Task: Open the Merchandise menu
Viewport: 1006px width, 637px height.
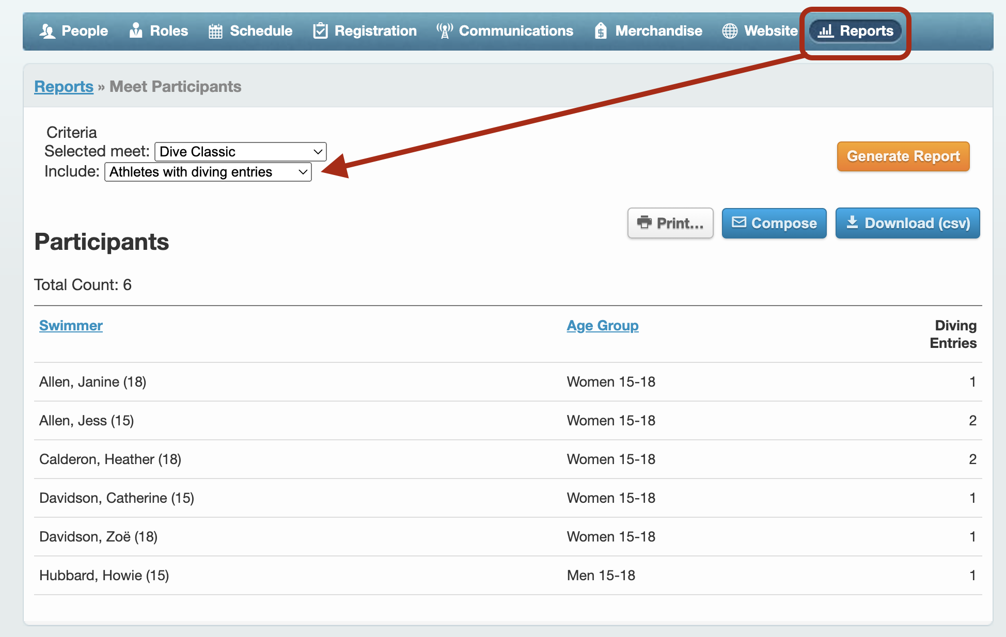Action: (x=658, y=31)
